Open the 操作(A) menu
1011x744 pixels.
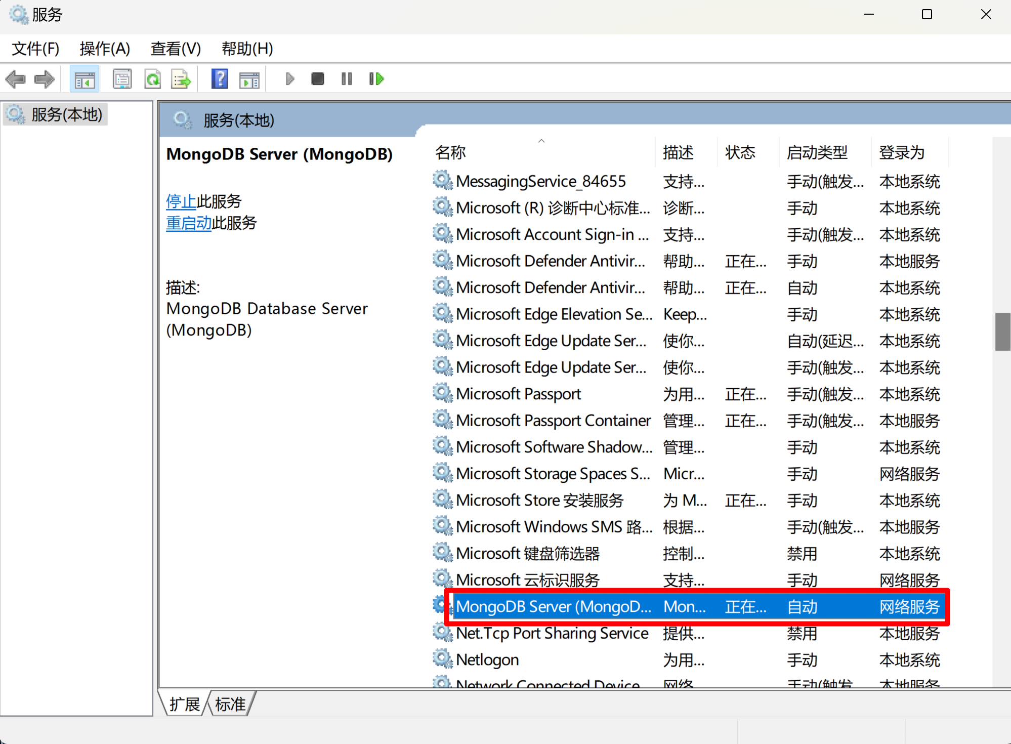[x=105, y=49]
